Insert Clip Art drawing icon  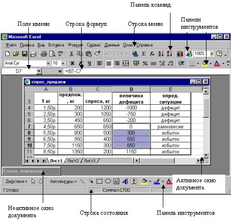point(134,181)
